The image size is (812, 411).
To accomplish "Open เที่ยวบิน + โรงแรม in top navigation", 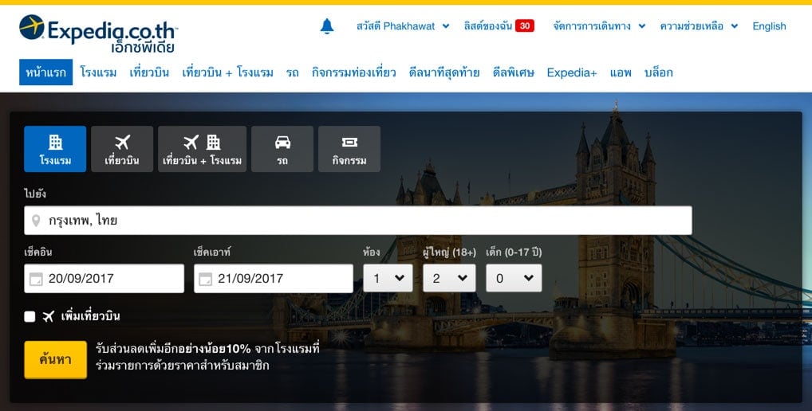I will click(227, 72).
